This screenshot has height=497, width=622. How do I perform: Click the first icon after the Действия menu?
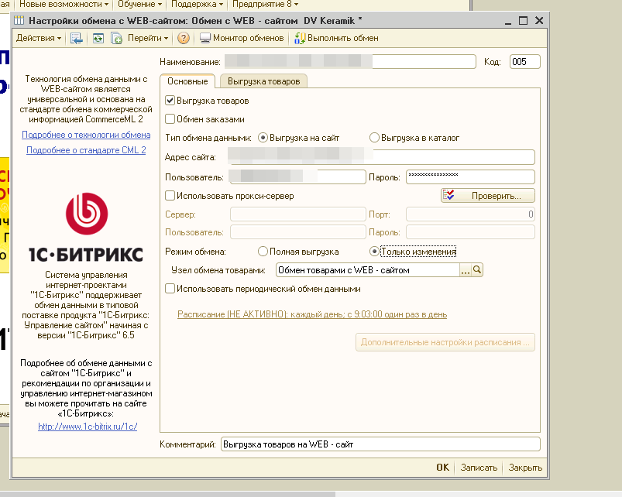click(76, 38)
